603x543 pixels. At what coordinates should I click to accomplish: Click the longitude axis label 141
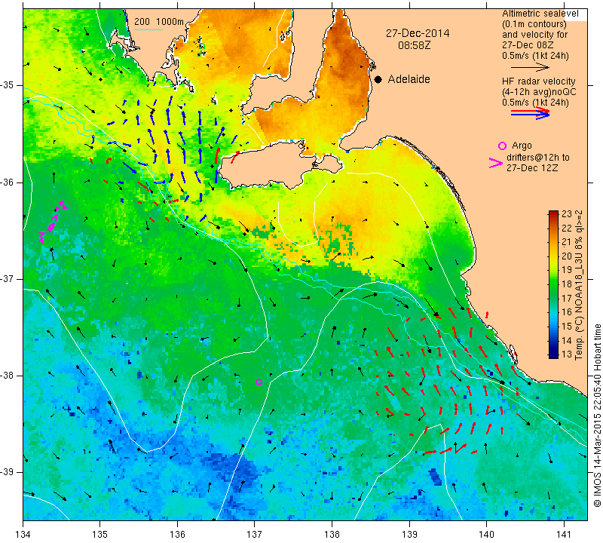tap(564, 535)
